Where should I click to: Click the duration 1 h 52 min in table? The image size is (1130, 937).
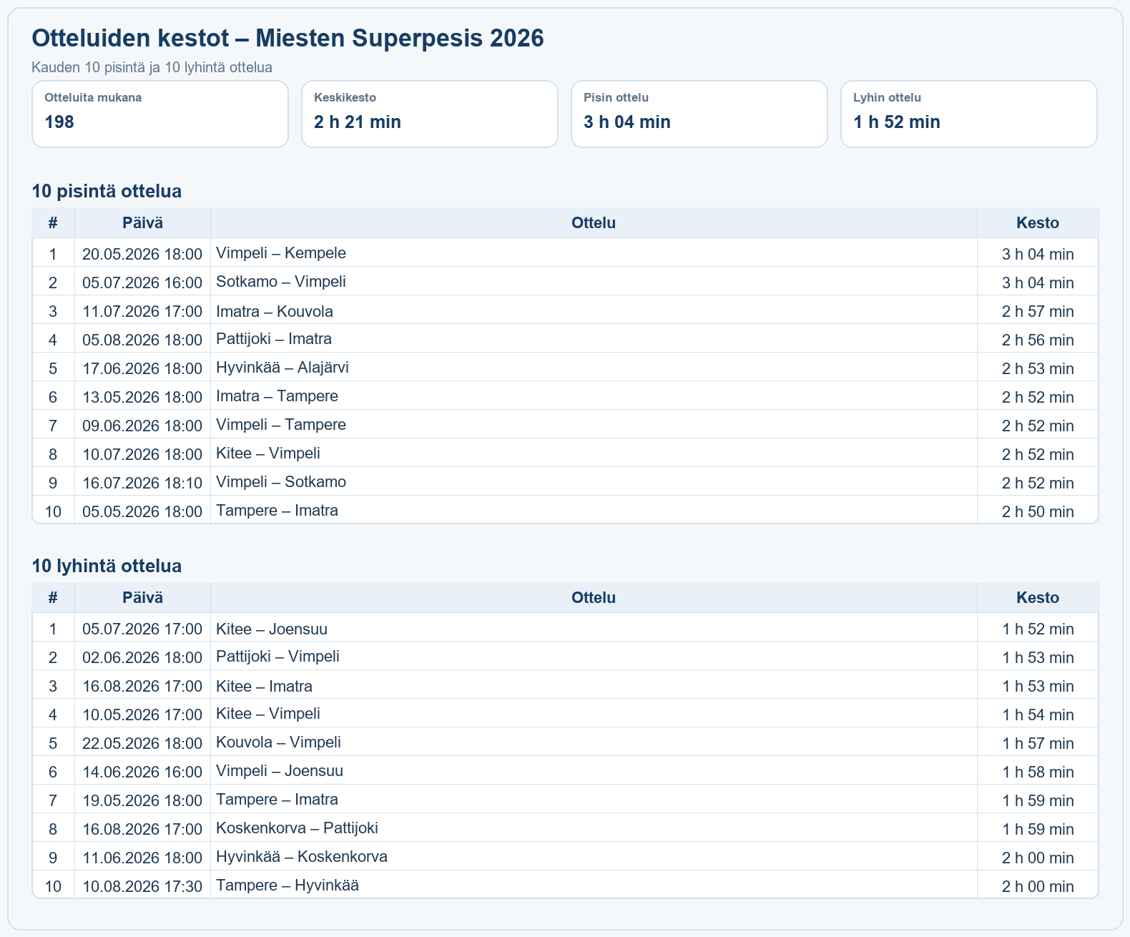tap(1038, 629)
